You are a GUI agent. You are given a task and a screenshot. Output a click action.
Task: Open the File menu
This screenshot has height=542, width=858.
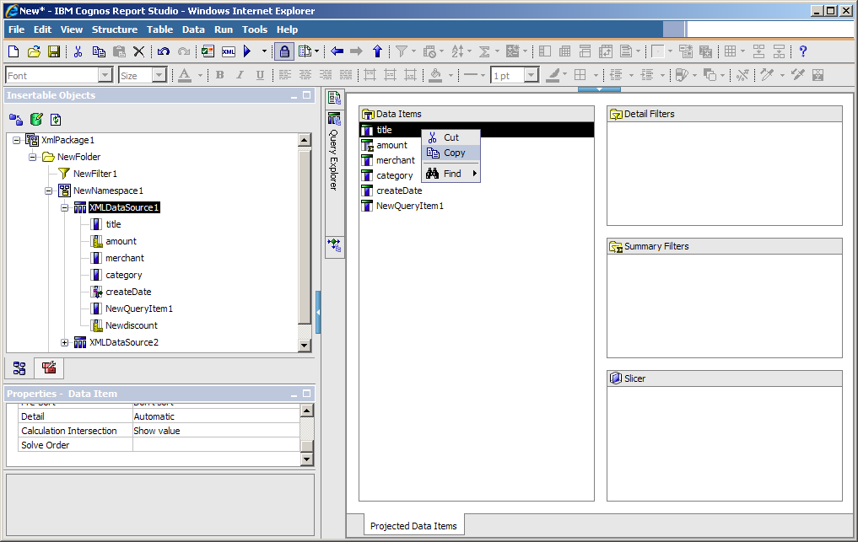[16, 30]
